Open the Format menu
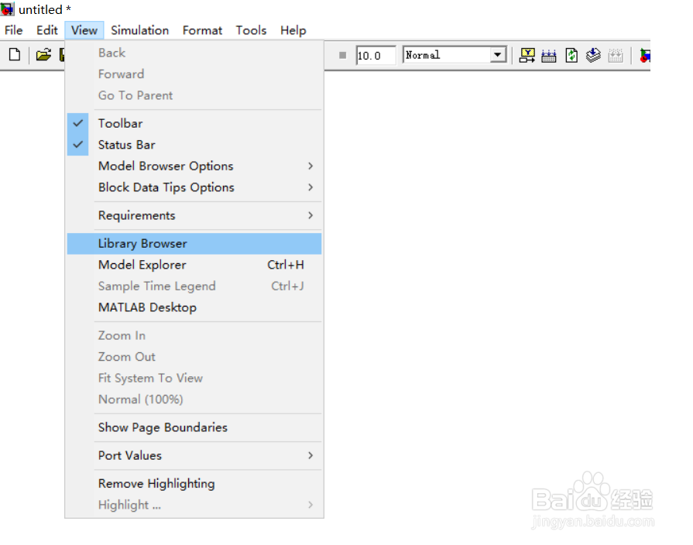Image resolution: width=693 pixels, height=545 pixels. pyautogui.click(x=202, y=30)
